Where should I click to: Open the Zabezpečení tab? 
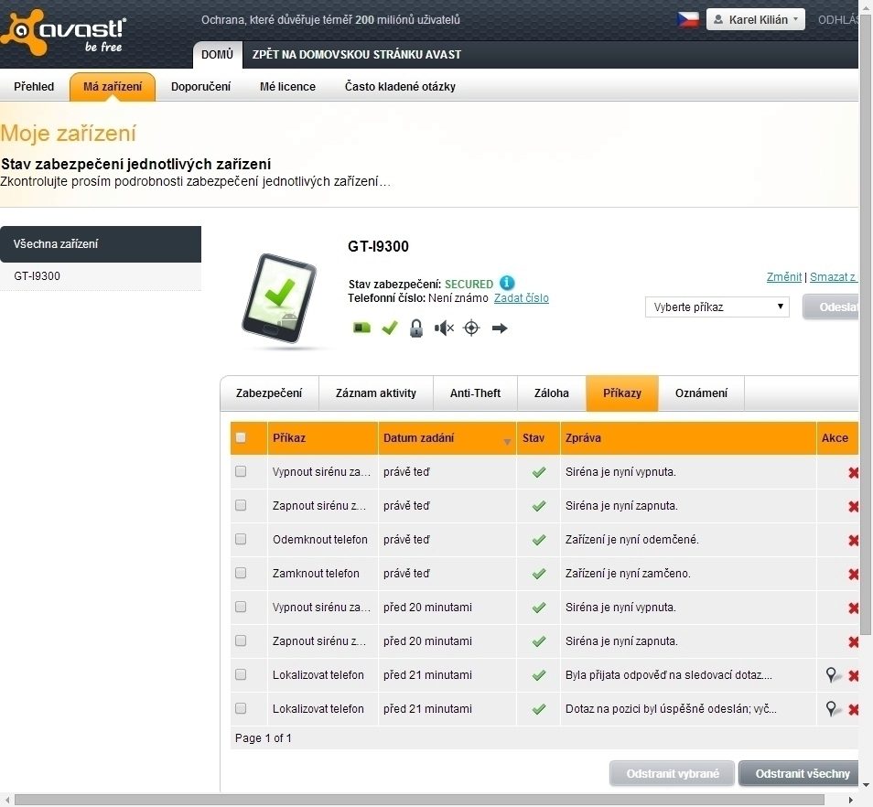point(269,393)
